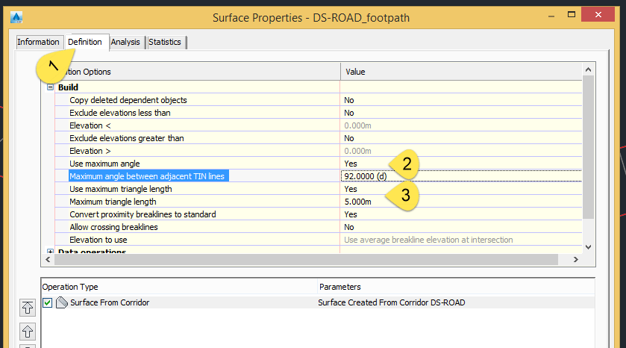Viewport: 626px width, 348px height.
Task: Click Use average breakline elevation at intersection
Action: [x=428, y=240]
